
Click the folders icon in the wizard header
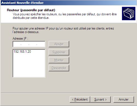tap(129, 13)
